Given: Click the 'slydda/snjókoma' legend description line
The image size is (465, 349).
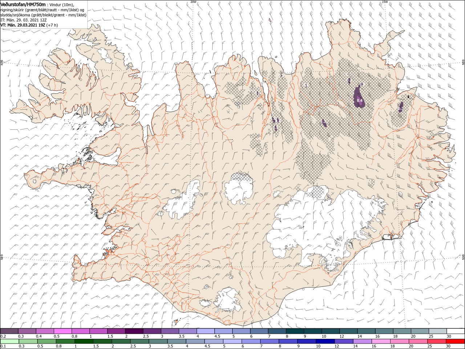Looking at the screenshot, I should click(43, 15).
